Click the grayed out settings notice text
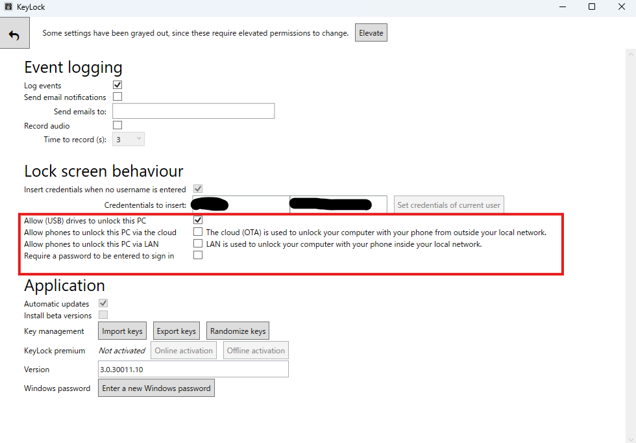The height and width of the screenshot is (443, 636). click(x=195, y=33)
